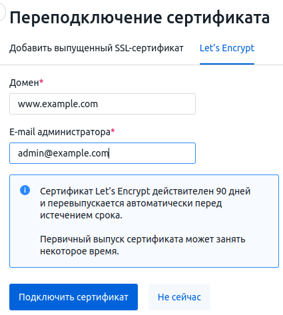Image resolution: width=283 pixels, height=315 pixels.
Task: Click the partial round icon beside the heading
Action: (x=2, y=12)
